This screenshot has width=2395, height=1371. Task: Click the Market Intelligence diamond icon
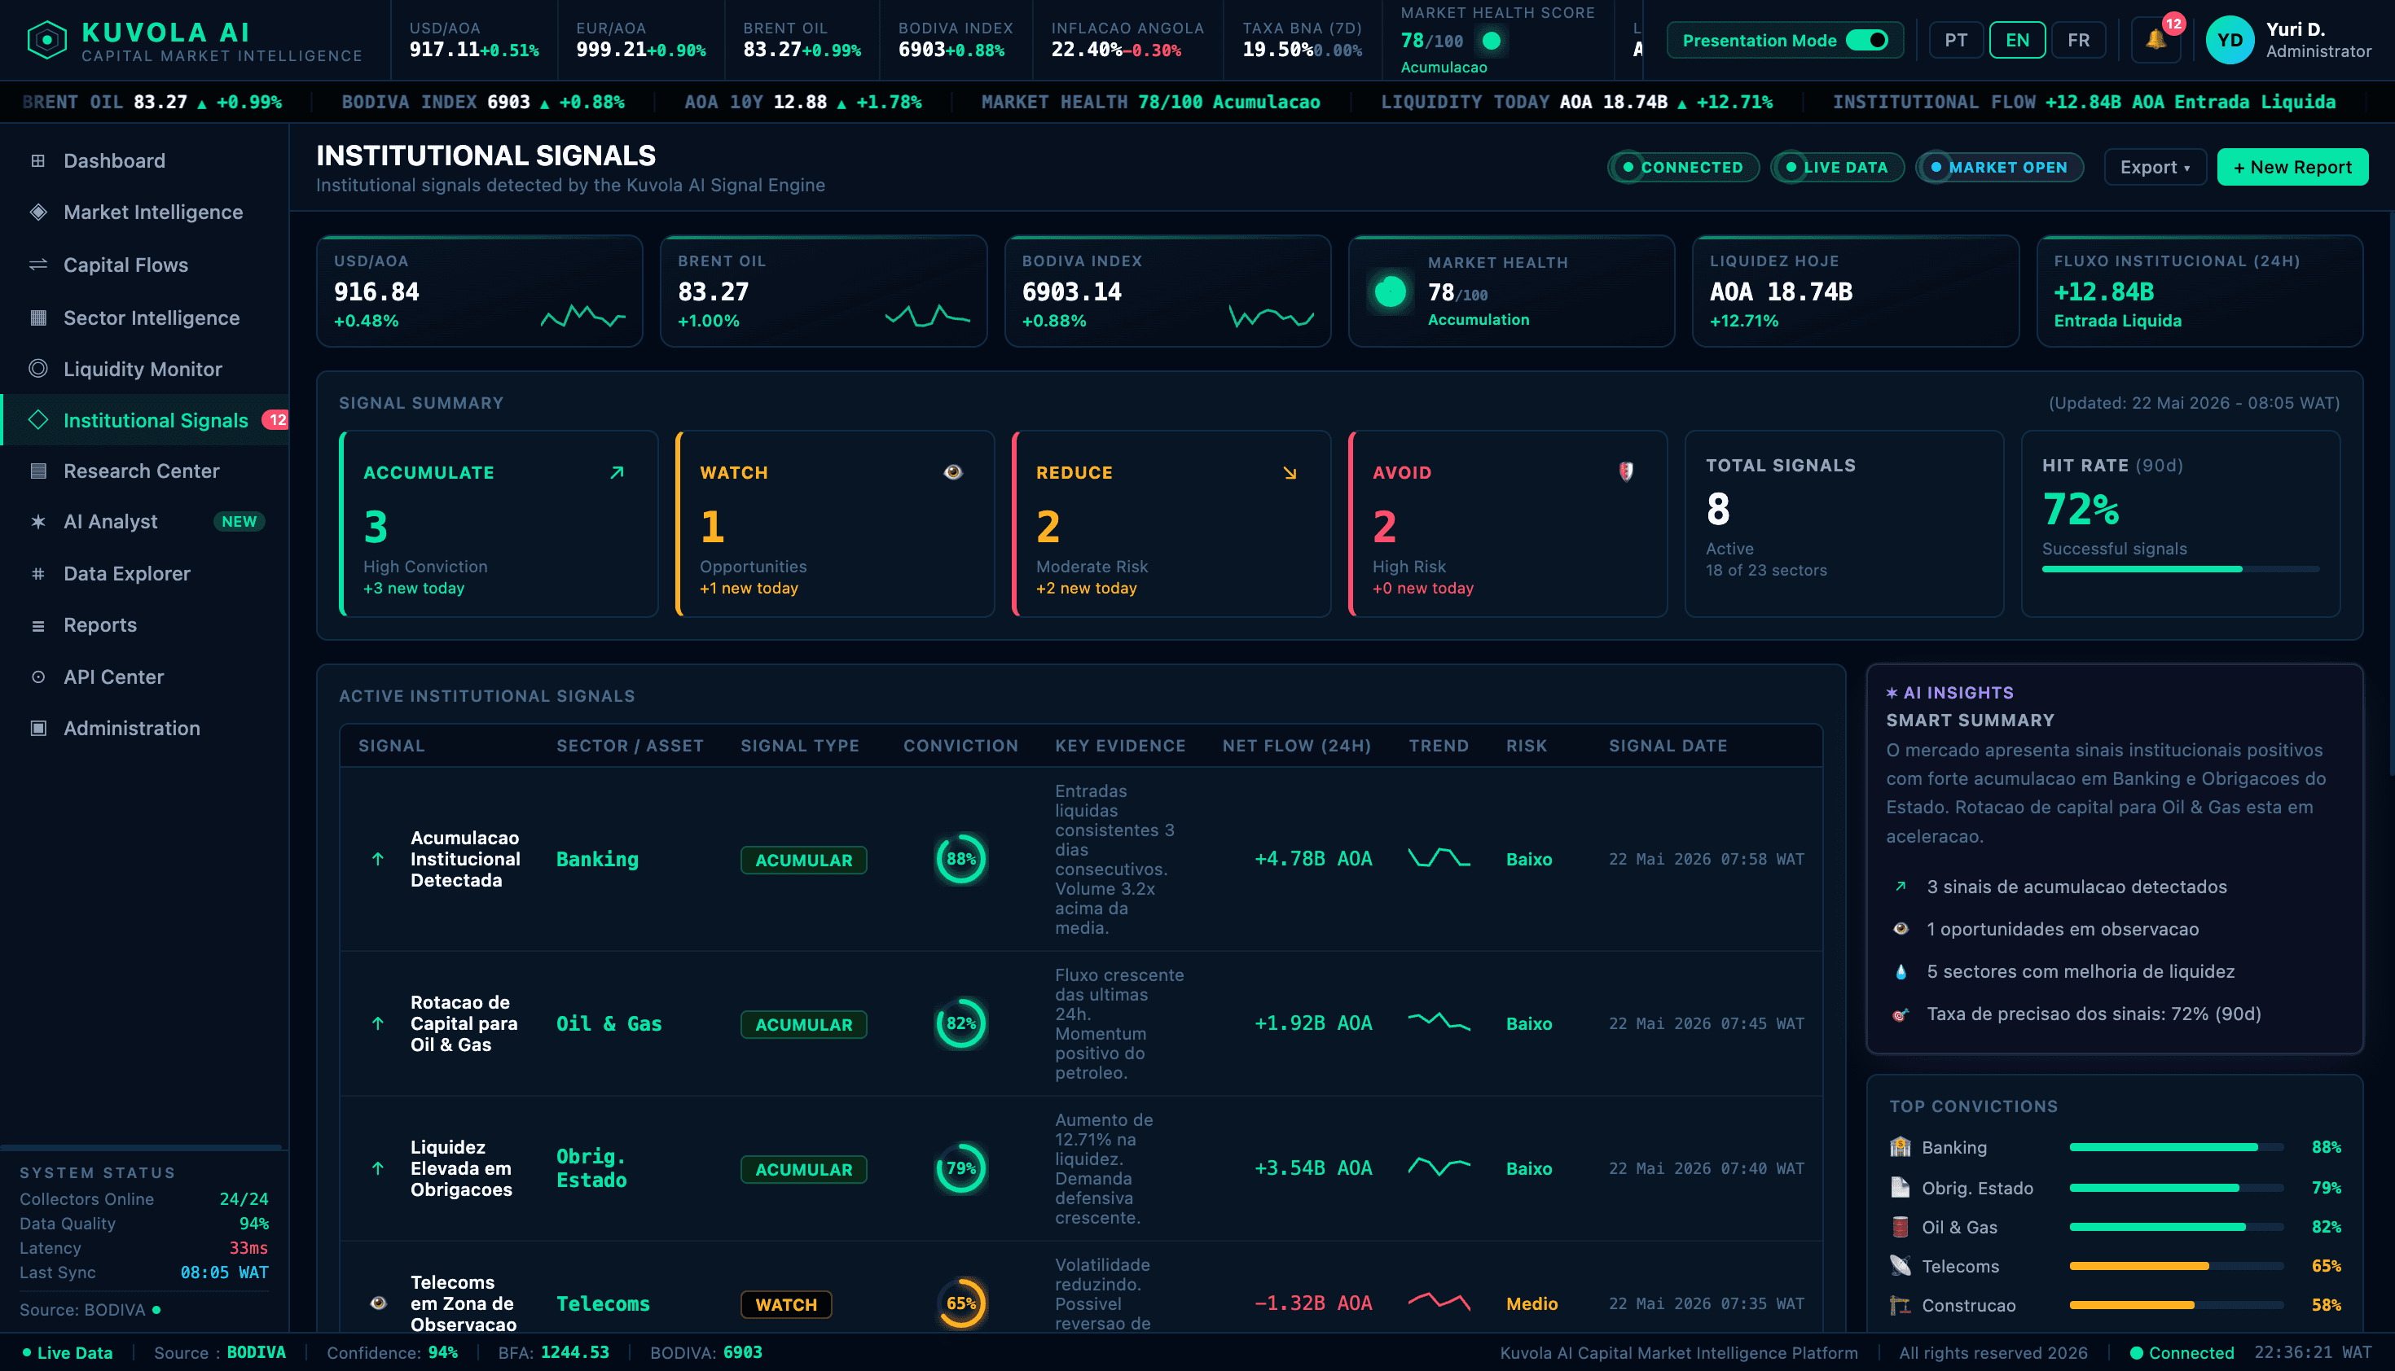pyautogui.click(x=37, y=212)
